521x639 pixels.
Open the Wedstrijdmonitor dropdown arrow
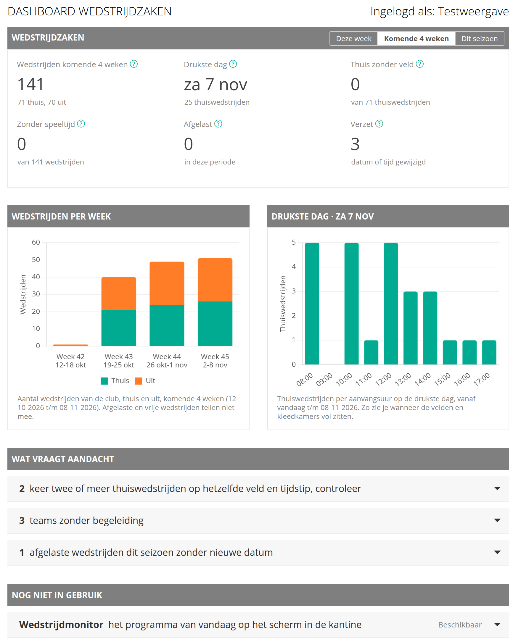(x=497, y=625)
